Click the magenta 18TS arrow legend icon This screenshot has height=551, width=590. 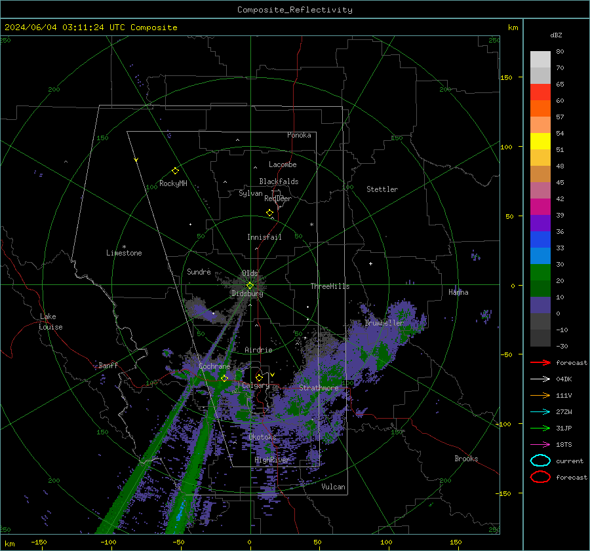(540, 444)
